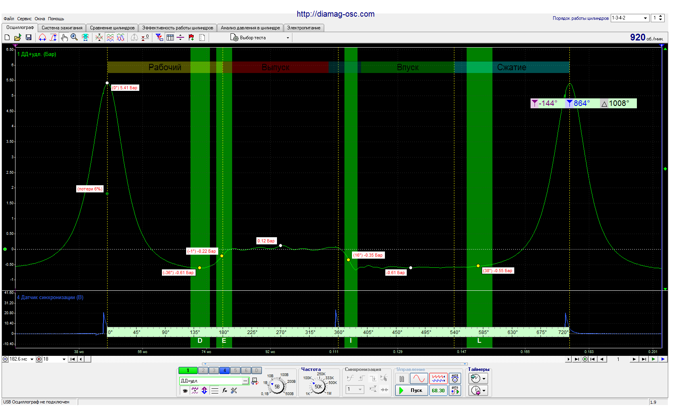
Task: Open the report checklist toolbar icon
Action: [202, 37]
